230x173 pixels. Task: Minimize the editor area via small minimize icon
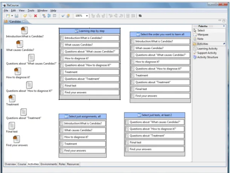click(x=219, y=20)
